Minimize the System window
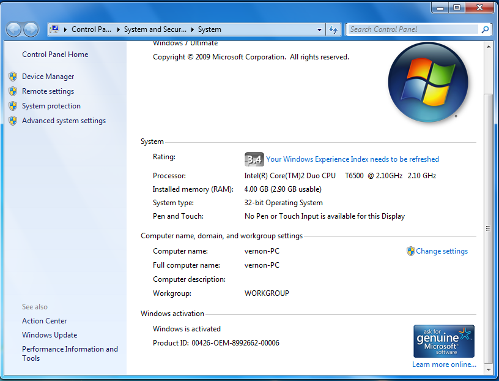499x381 pixels. click(x=440, y=7)
